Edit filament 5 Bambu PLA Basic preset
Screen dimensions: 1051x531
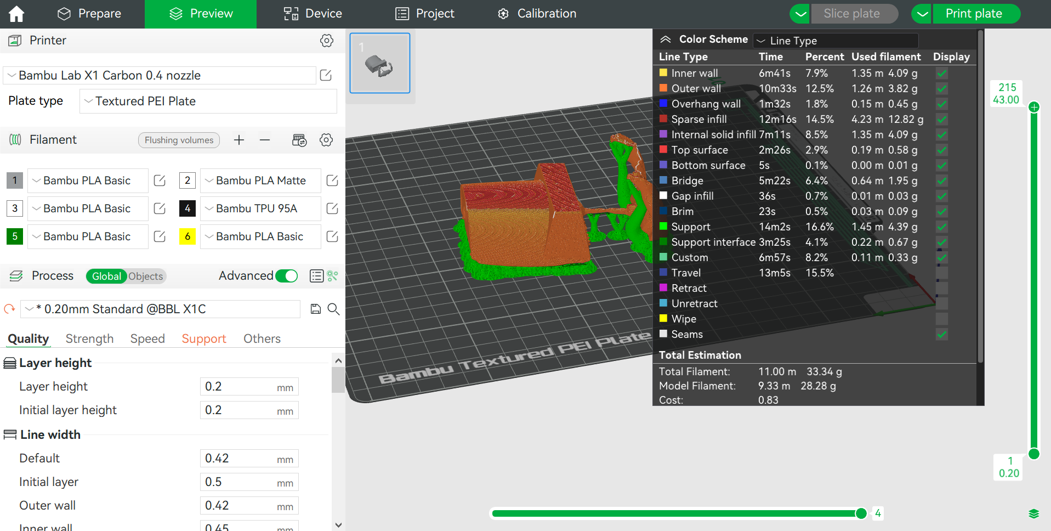click(x=160, y=236)
